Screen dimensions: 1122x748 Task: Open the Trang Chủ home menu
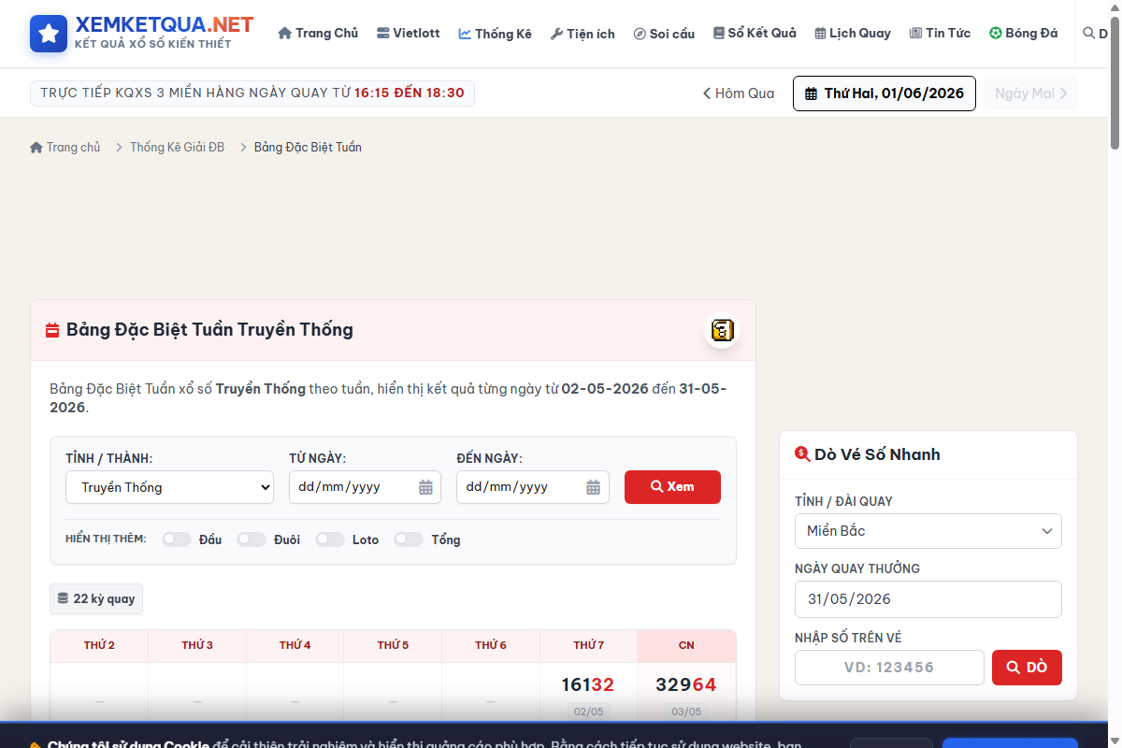coord(318,34)
